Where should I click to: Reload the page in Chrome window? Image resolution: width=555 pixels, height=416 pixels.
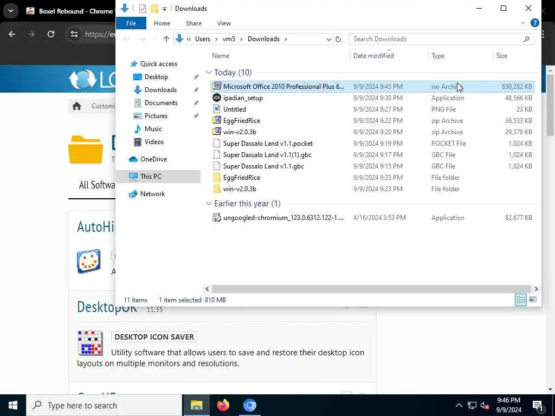tap(51, 34)
